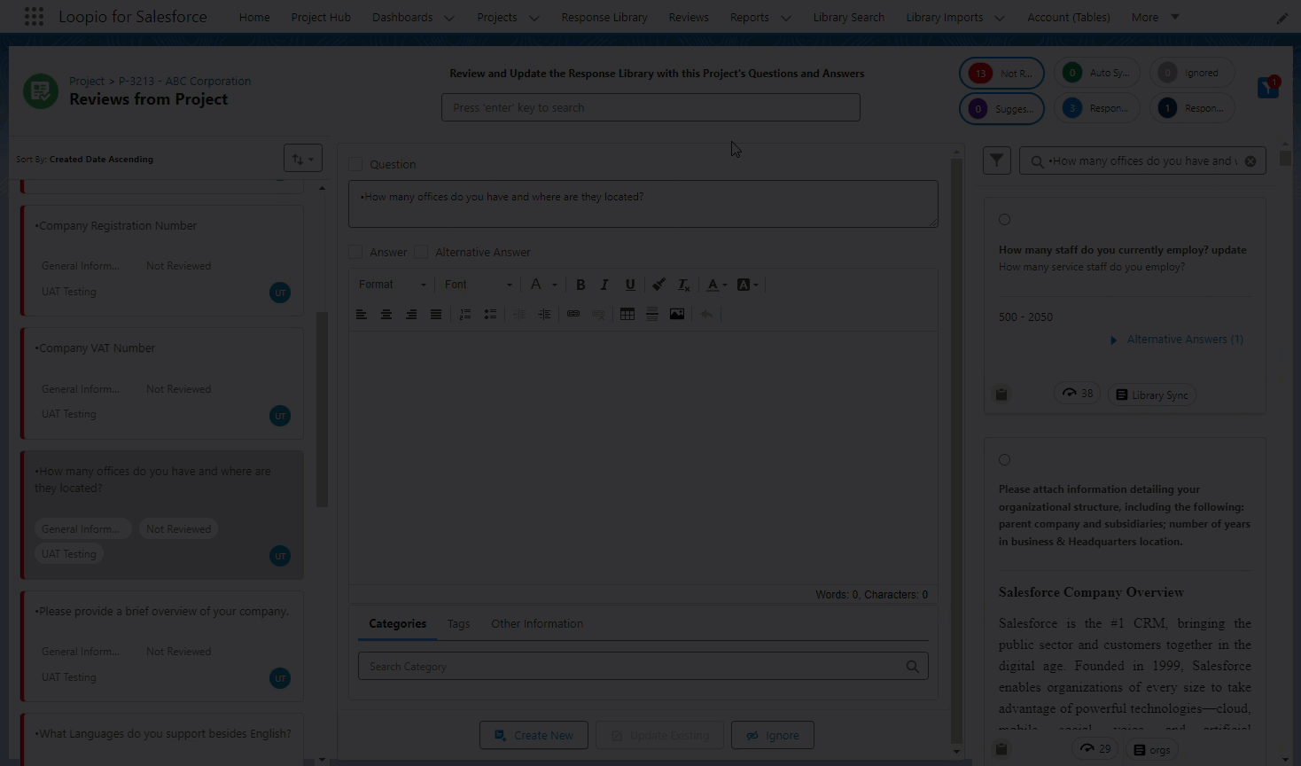The height and width of the screenshot is (766, 1301).
Task: Open the font size A dropdown
Action: [x=543, y=285]
